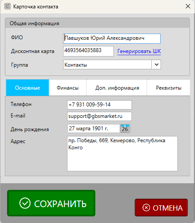The image size is (195, 223).
Task: Cancel editing with ОТМЕНА button
Action: click(x=161, y=208)
